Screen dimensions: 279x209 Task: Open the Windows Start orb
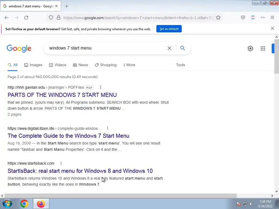tap(7, 204)
